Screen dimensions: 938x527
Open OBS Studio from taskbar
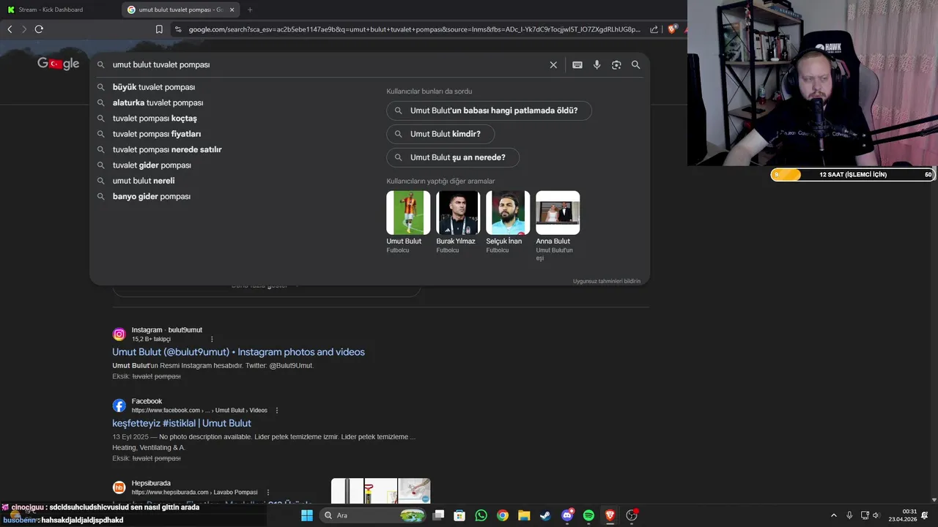tap(632, 515)
